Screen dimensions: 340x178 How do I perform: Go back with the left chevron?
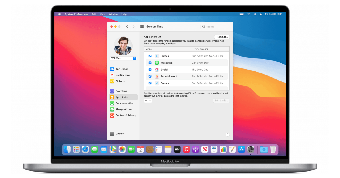tap(127, 27)
